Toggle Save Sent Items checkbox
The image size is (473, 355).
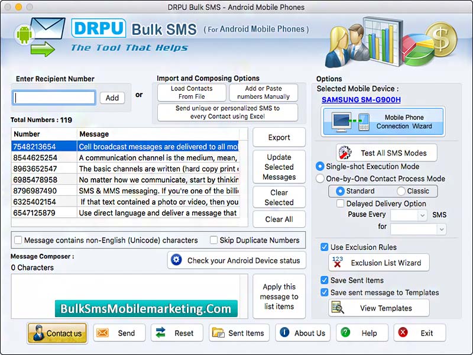pos(324,280)
